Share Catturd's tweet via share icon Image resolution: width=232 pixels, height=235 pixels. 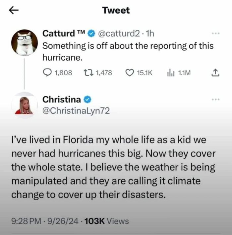pyautogui.click(x=215, y=73)
